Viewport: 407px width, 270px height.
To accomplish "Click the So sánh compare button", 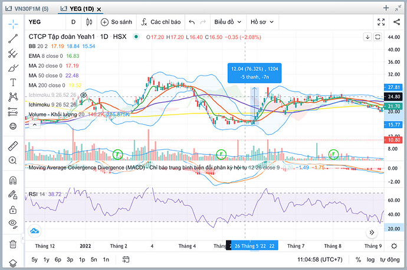I will (115, 22).
